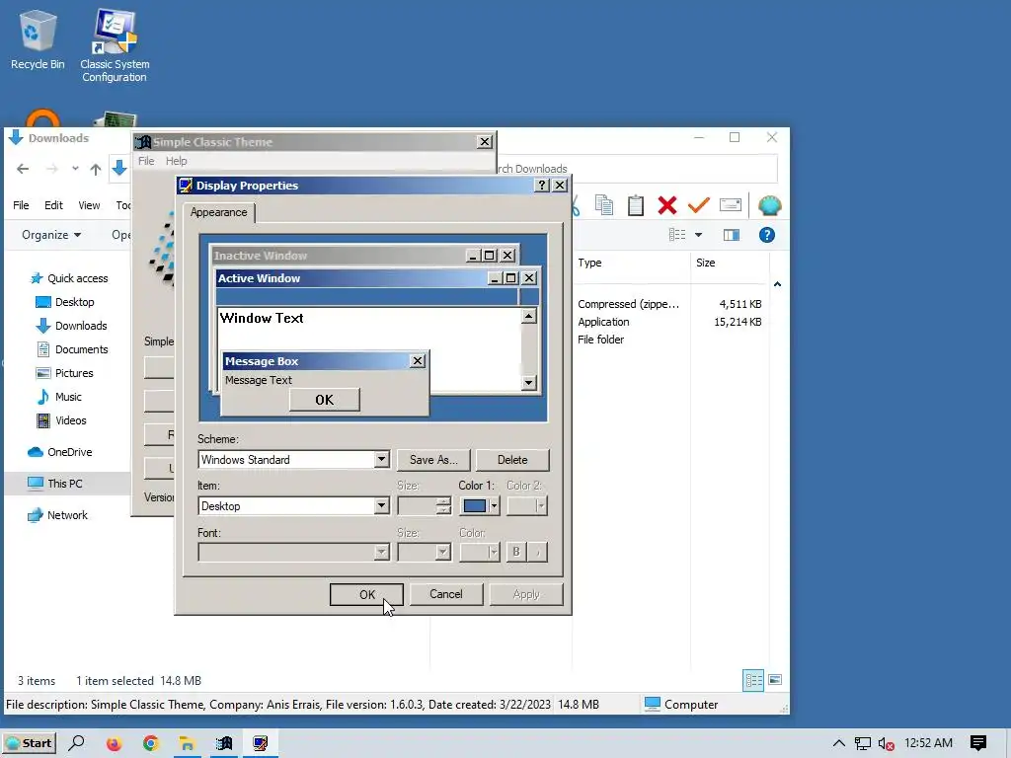Click the red X delete icon in toolbar
Screen dimensions: 1011x758
tap(667, 205)
